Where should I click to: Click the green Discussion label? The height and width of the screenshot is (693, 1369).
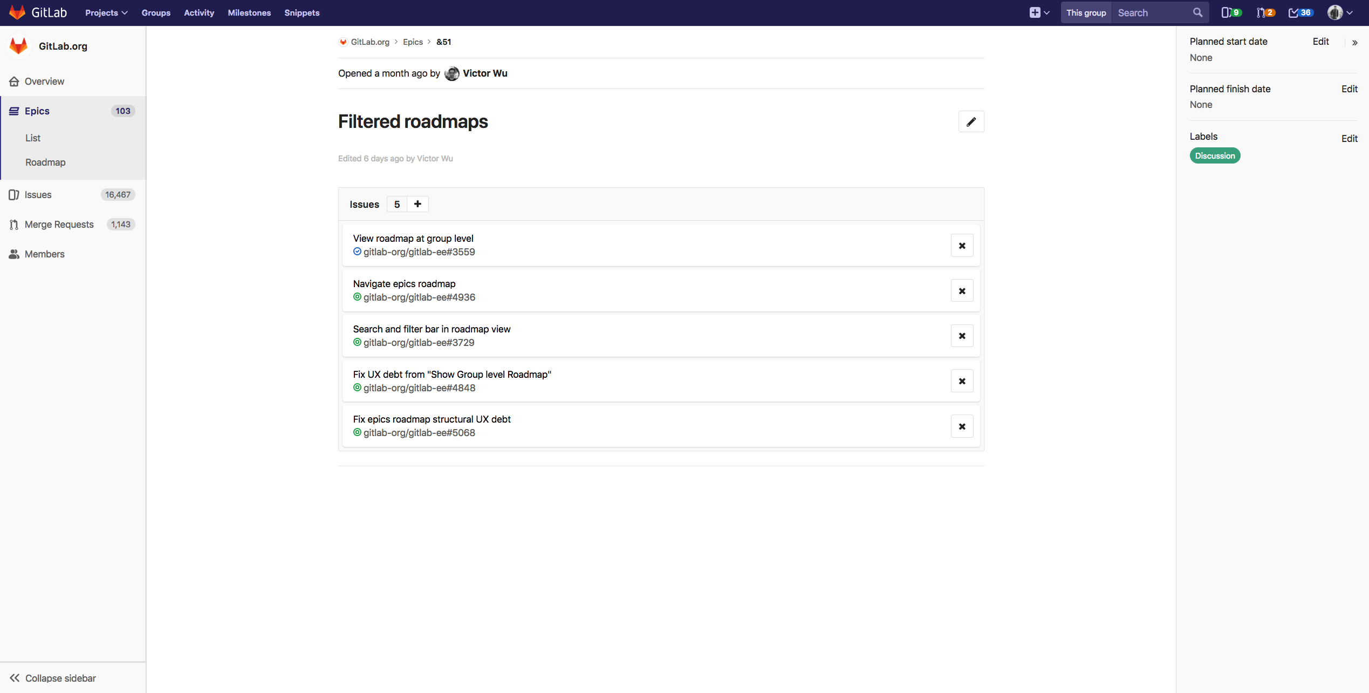1215,156
